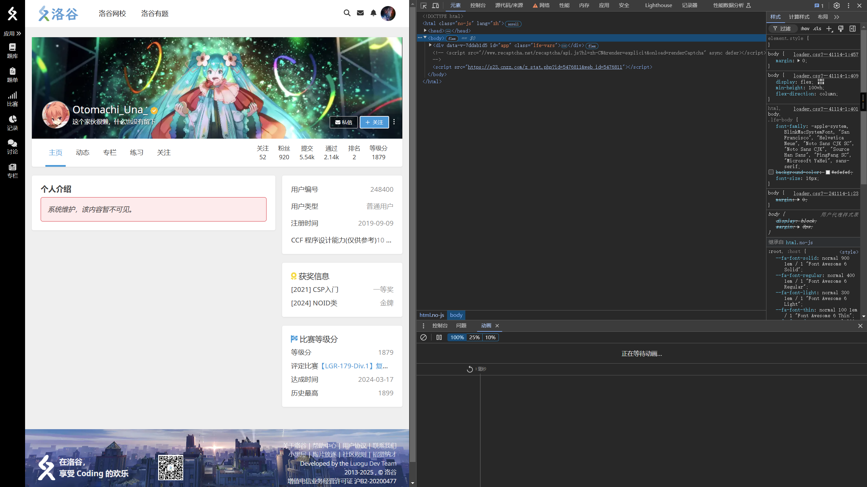The image size is (867, 487).
Task: Expand the 应用 apps sidebar menu
Action: (12, 33)
